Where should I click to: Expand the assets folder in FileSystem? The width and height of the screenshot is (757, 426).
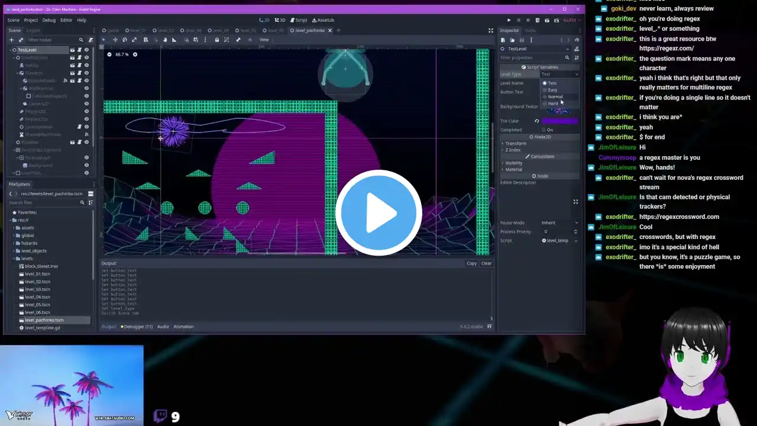tap(27, 228)
